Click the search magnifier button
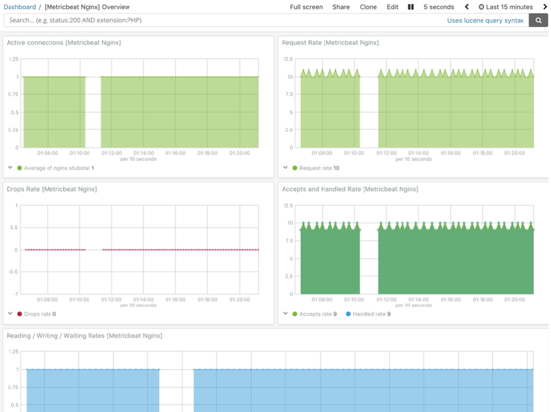The height and width of the screenshot is (412, 551). 538,21
